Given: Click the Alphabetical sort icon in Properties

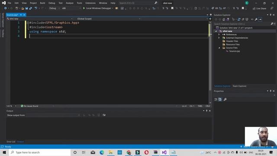Looking at the screenshot, I should (x=220, y=99).
